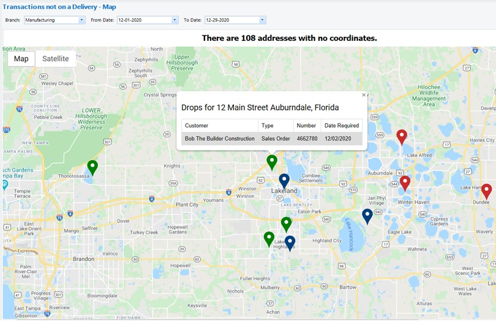Click the green pin under the popup
The height and width of the screenshot is (322, 496).
point(272,162)
